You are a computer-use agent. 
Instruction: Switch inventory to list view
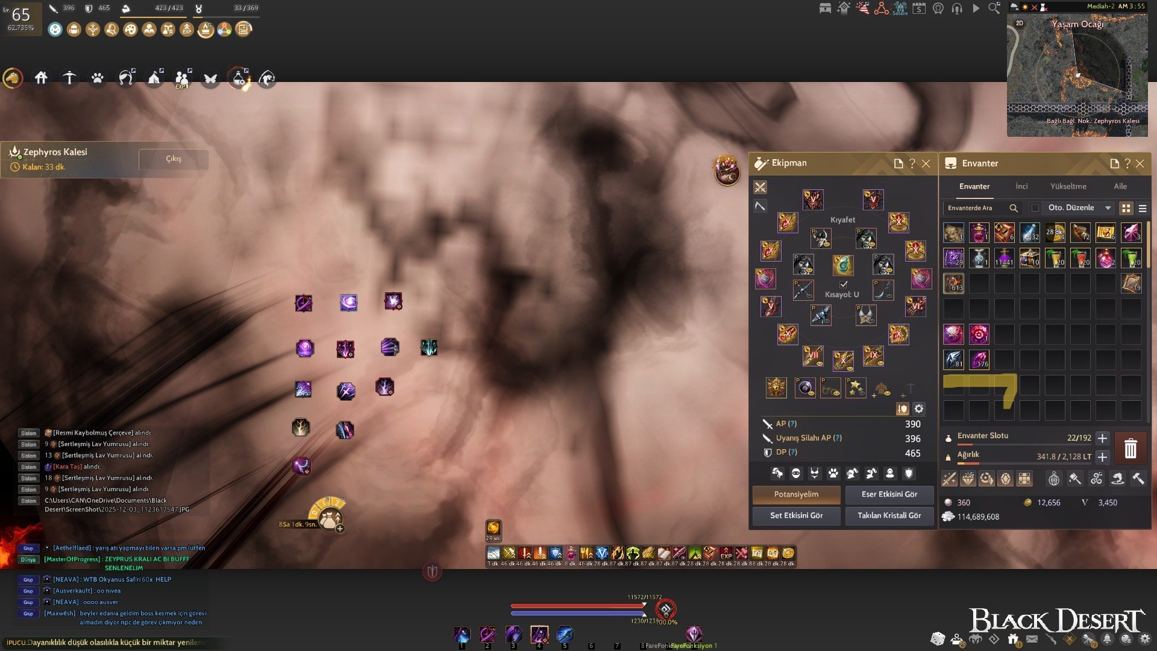pos(1142,208)
